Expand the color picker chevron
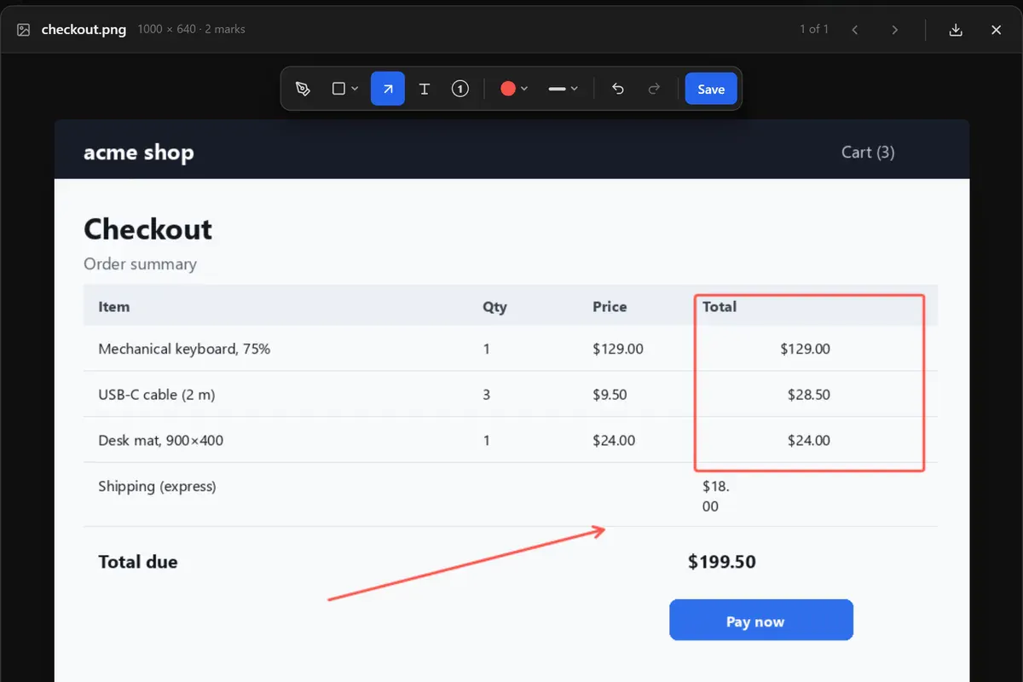The width and height of the screenshot is (1023, 682). click(524, 89)
